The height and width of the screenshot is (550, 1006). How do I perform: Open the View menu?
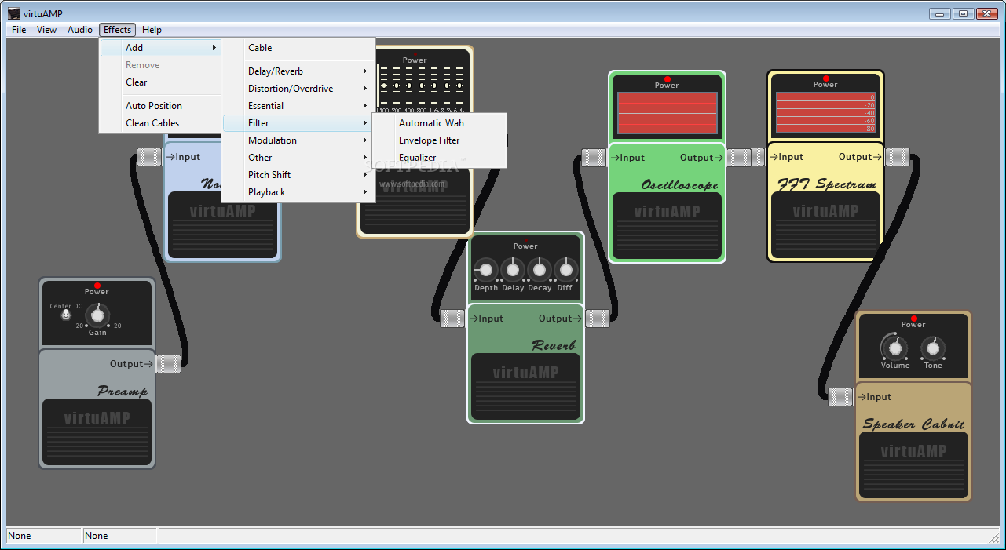47,30
